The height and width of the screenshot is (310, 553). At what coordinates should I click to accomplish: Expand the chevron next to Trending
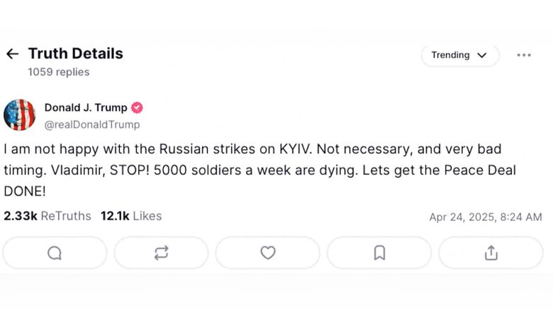coord(482,55)
